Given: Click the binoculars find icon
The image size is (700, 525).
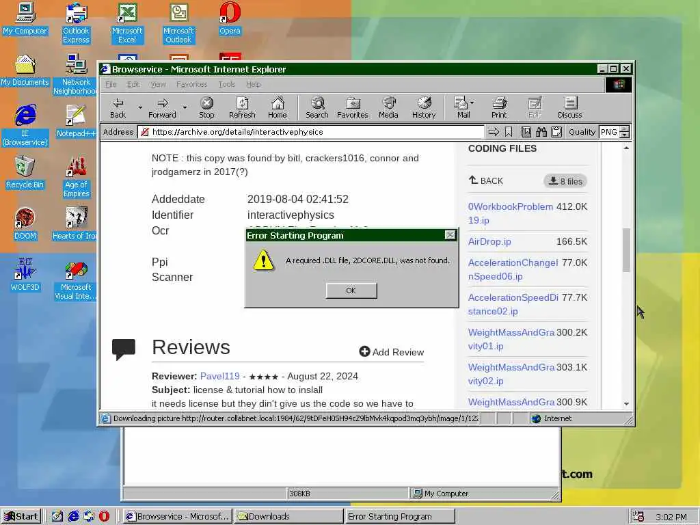Looking at the screenshot, I should [x=541, y=132].
